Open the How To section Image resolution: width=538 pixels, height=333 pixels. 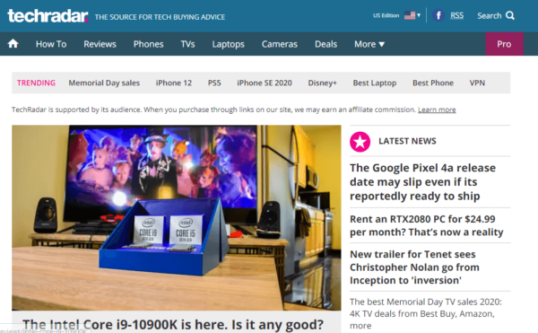point(51,44)
